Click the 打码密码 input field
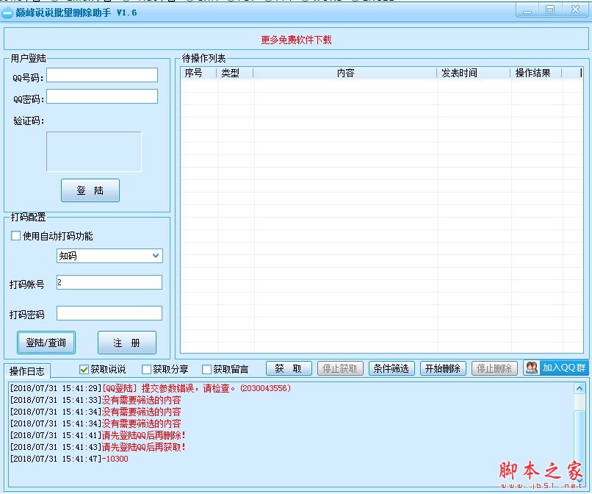This screenshot has width=592, height=494. coord(109,313)
